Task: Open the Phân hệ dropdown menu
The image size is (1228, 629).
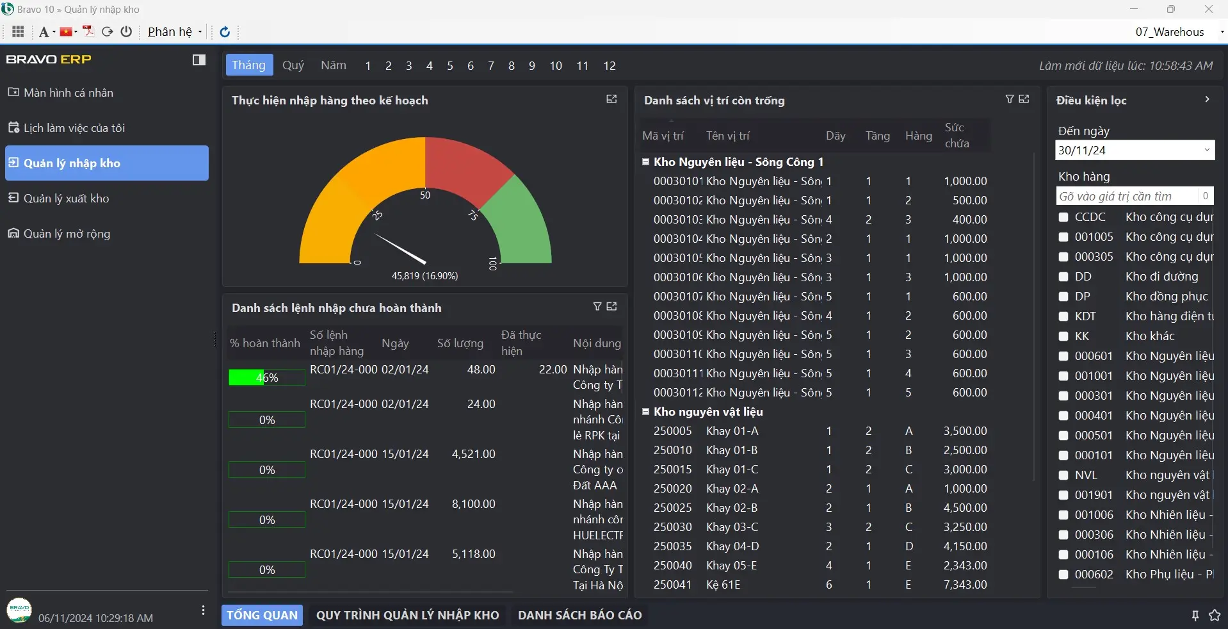Action: click(x=174, y=31)
